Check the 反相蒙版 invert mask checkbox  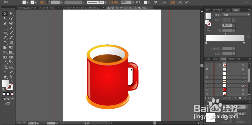pos(234,122)
